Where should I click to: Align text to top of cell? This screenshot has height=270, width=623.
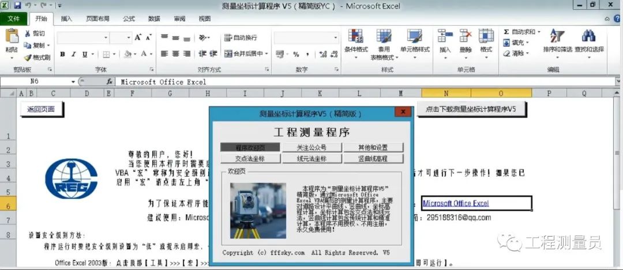(x=164, y=37)
